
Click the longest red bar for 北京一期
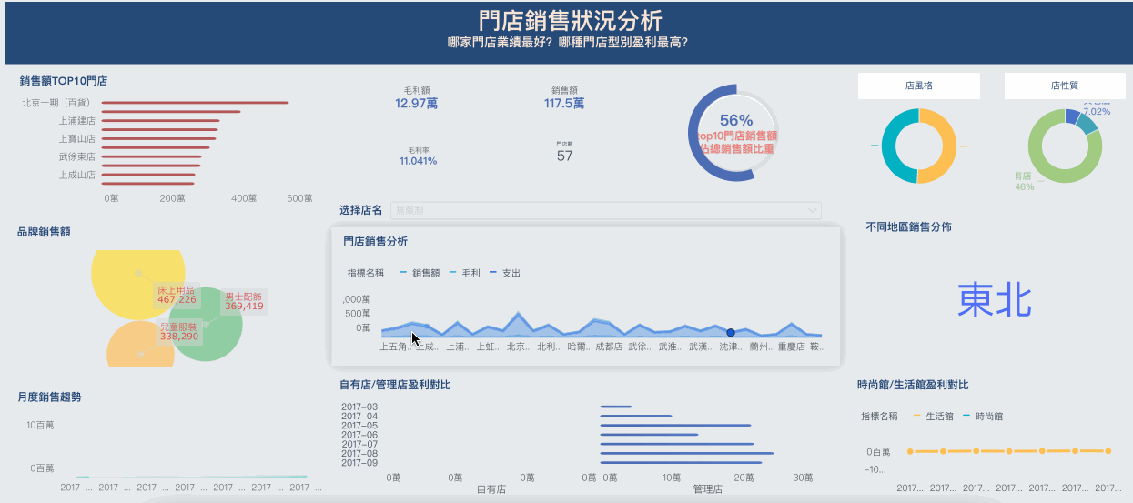pos(195,103)
